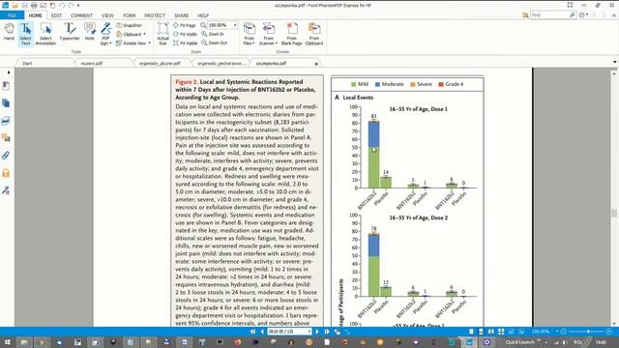This screenshot has width=619, height=348.
Task: Switch to the PROTECT ribbon tab
Action: pyautogui.click(x=155, y=15)
